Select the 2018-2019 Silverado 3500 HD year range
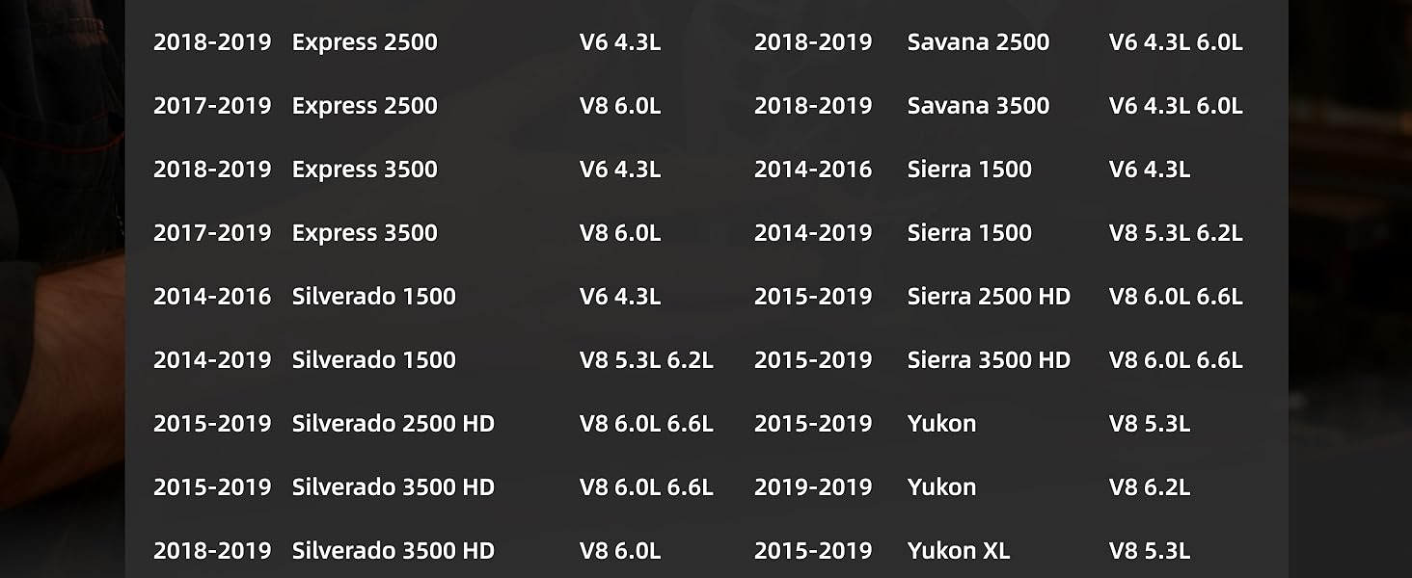The height and width of the screenshot is (578, 1412). coord(212,551)
